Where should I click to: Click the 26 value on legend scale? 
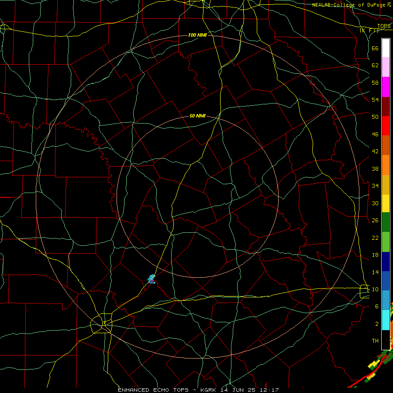click(375, 221)
